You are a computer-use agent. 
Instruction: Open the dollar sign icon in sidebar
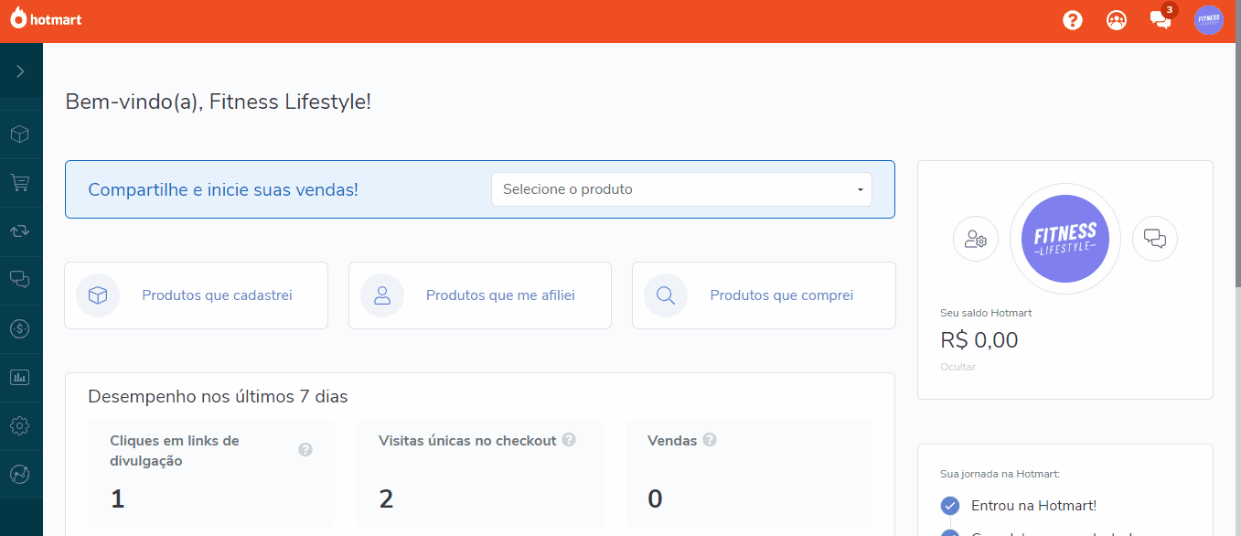(20, 328)
